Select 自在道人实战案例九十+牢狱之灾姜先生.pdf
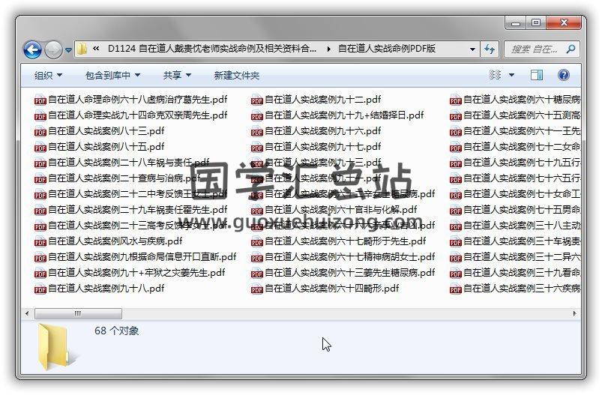The width and height of the screenshot is (602, 395). coord(130,273)
